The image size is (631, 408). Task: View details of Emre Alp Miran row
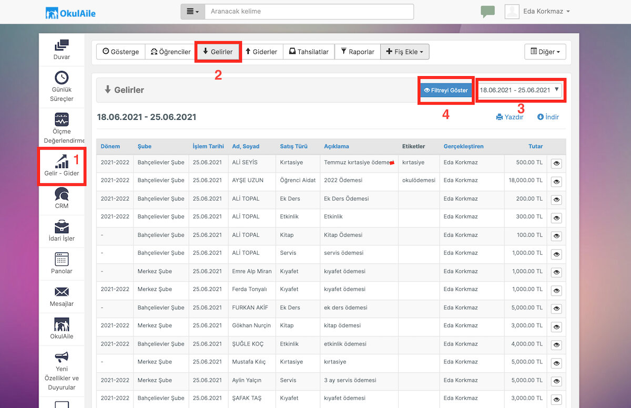point(556,273)
